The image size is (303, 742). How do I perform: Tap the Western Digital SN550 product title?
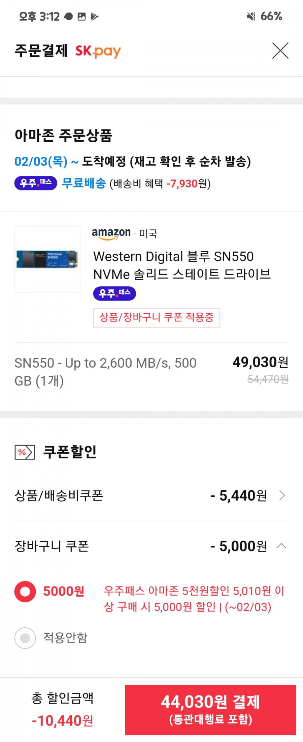(182, 265)
